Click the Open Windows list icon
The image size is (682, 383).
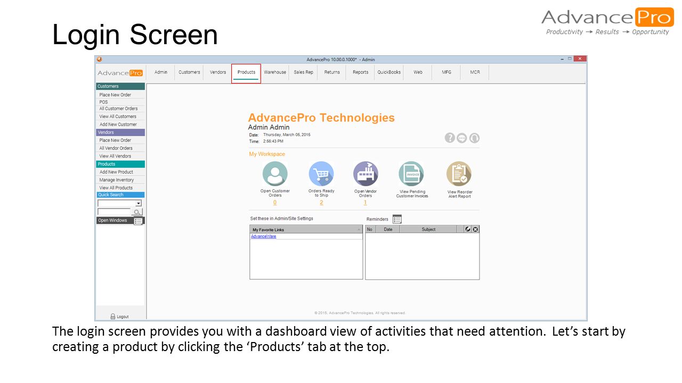point(138,221)
